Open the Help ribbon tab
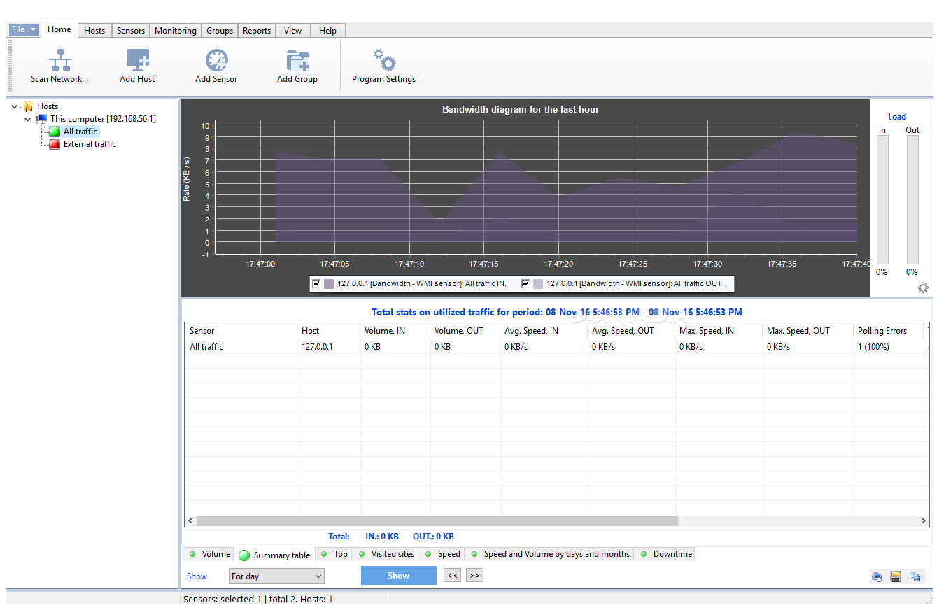Image resolution: width=939 pixels, height=610 pixels. click(x=328, y=31)
